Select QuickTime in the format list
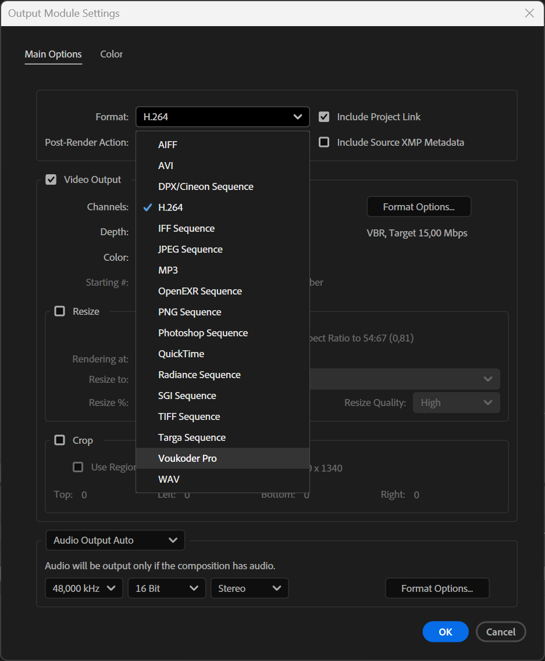Image resolution: width=545 pixels, height=661 pixels. (x=181, y=354)
